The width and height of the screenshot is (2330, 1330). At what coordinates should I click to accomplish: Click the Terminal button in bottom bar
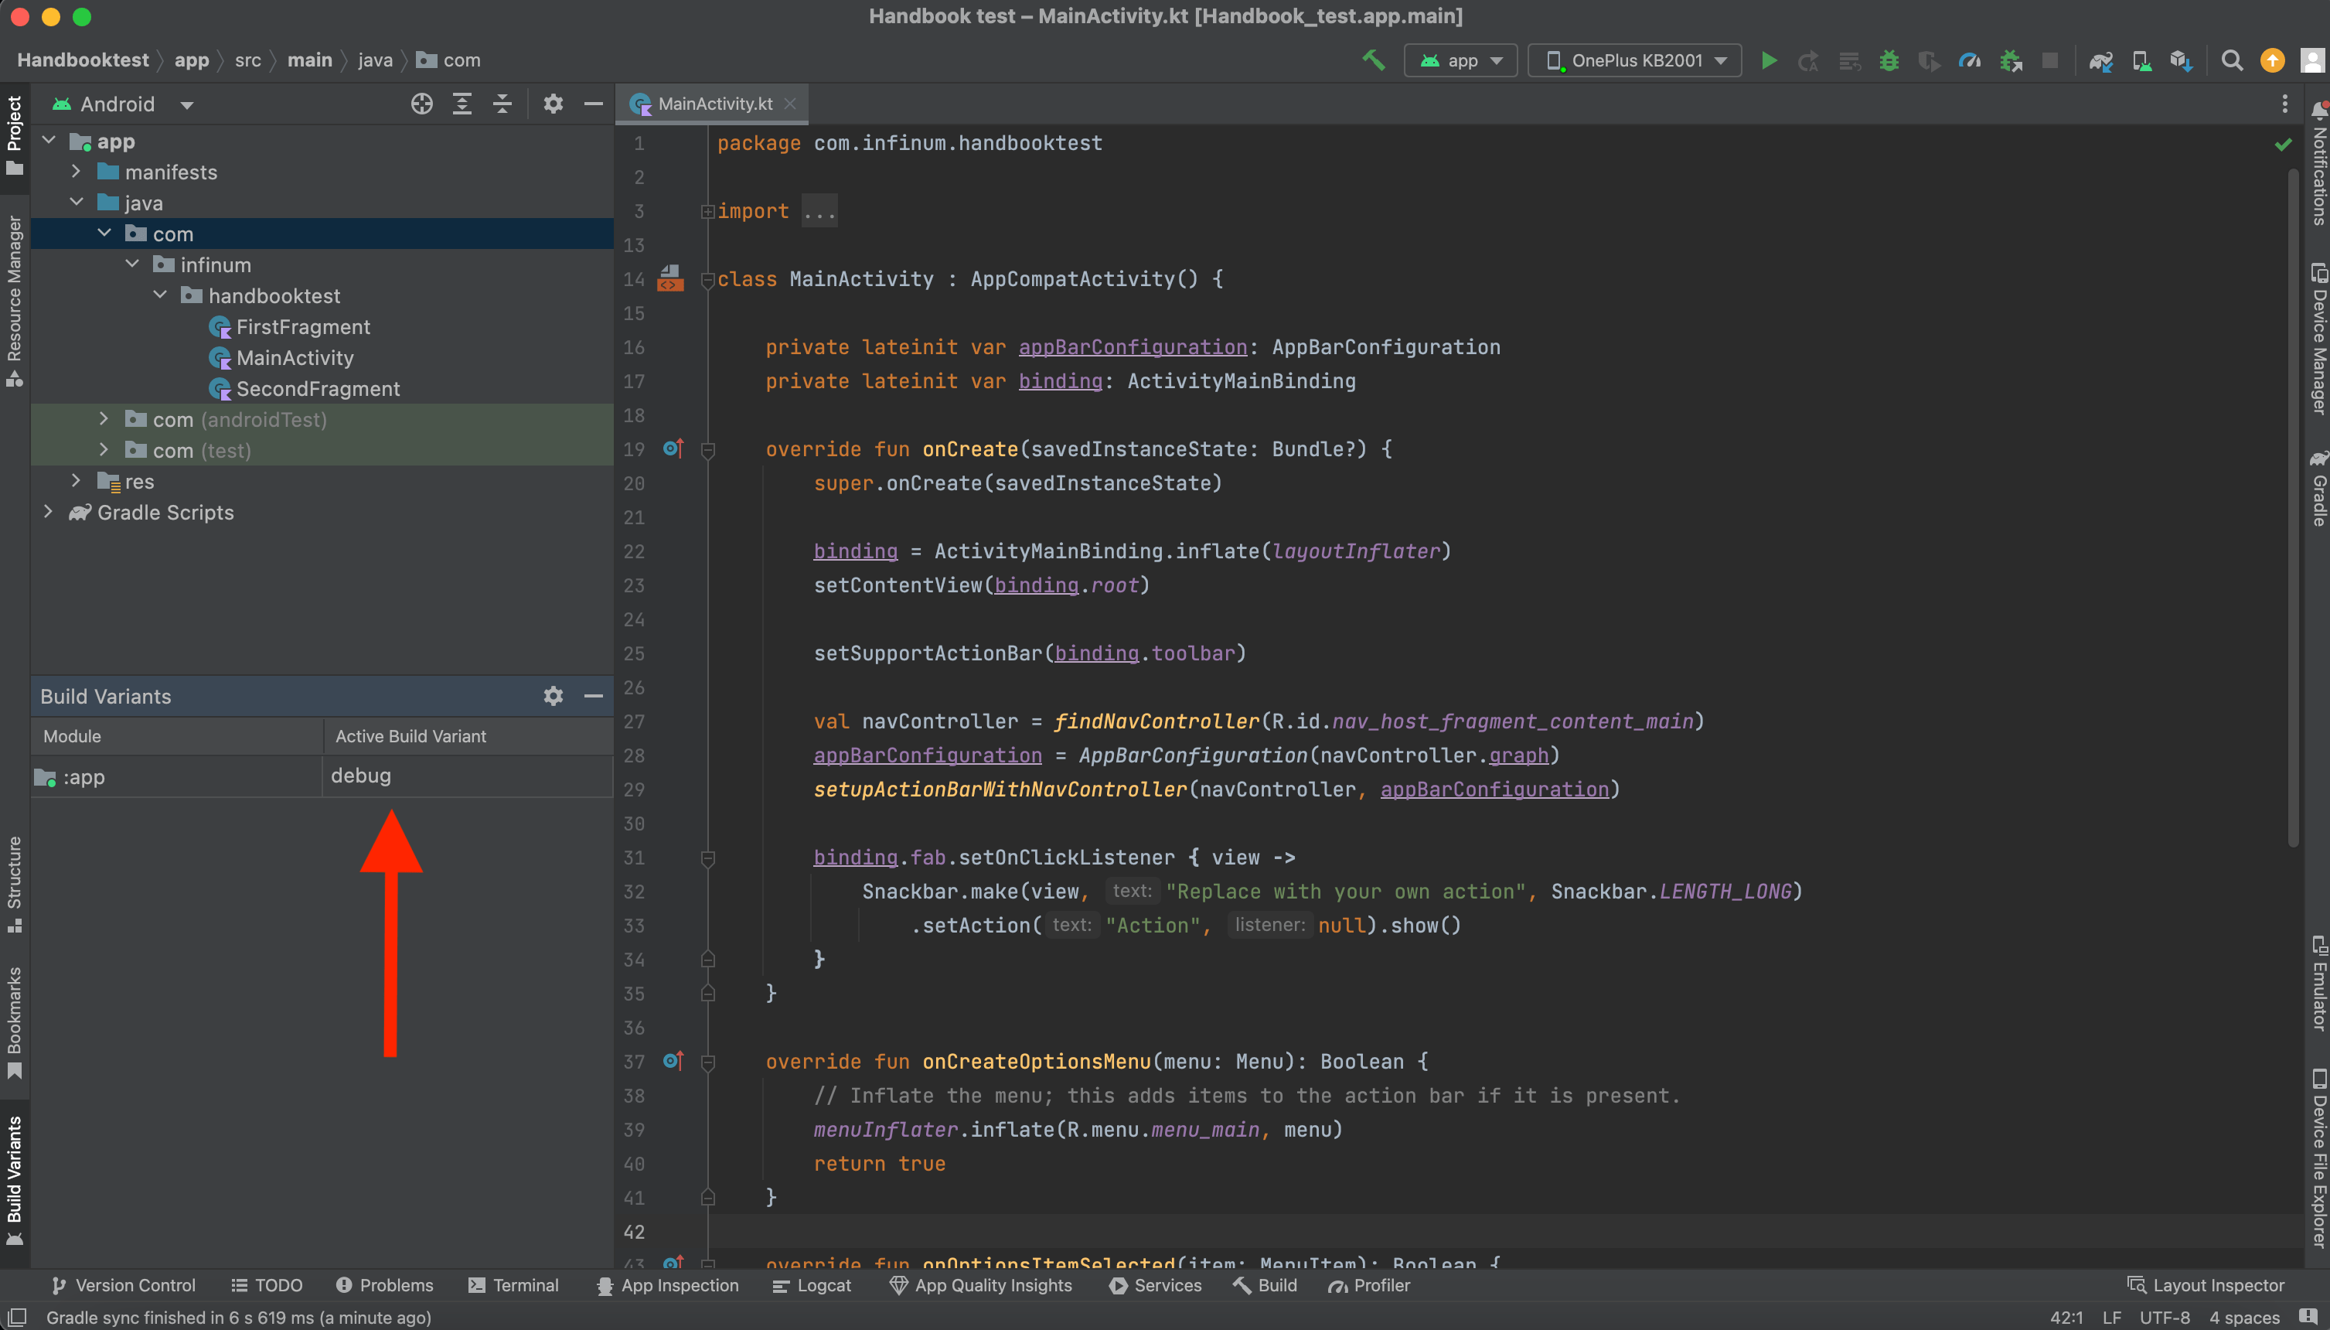(x=513, y=1285)
